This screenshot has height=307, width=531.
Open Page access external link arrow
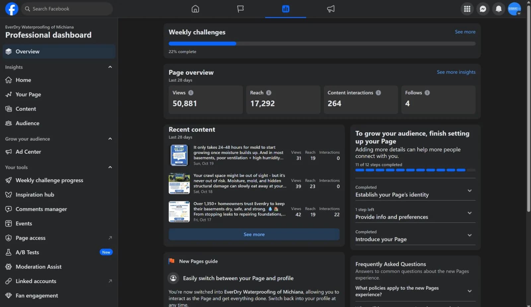tap(110, 238)
